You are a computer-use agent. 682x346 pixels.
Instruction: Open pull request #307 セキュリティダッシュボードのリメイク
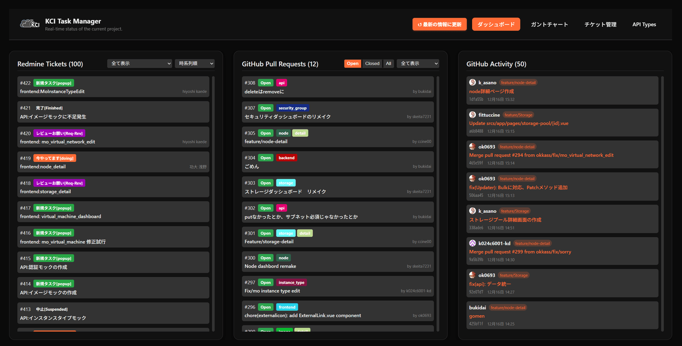tap(287, 117)
